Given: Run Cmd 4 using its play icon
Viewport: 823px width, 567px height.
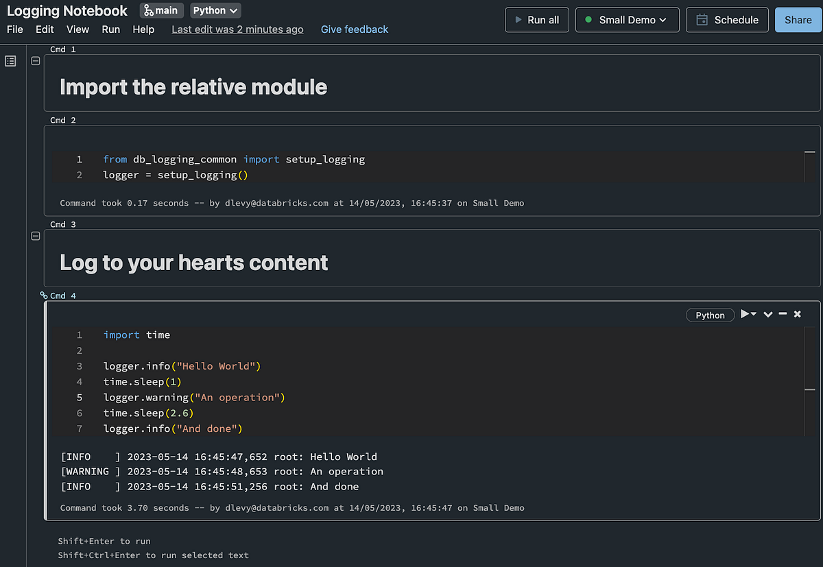Looking at the screenshot, I should (x=745, y=313).
